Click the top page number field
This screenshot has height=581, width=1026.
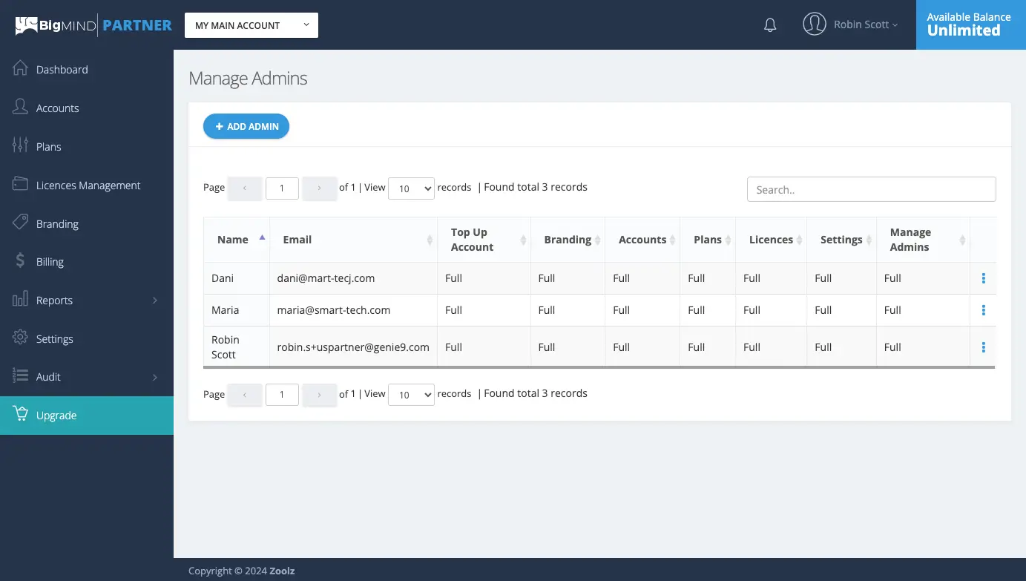282,188
